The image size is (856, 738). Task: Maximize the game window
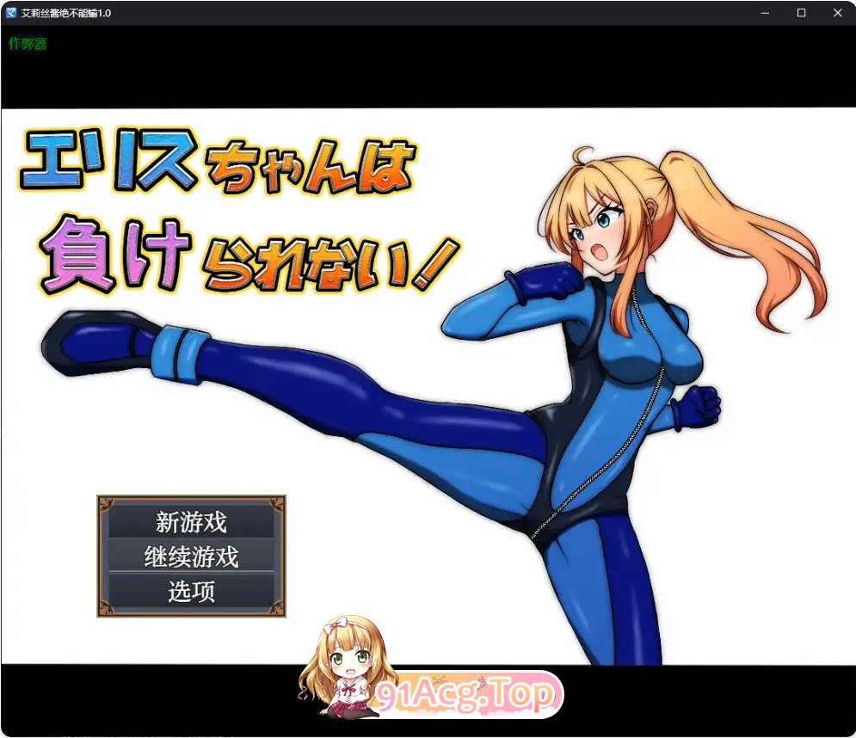[x=802, y=13]
